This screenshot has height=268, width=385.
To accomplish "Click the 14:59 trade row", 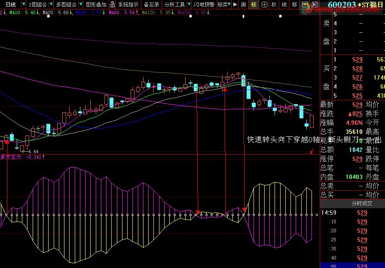I will pyautogui.click(x=353, y=213).
